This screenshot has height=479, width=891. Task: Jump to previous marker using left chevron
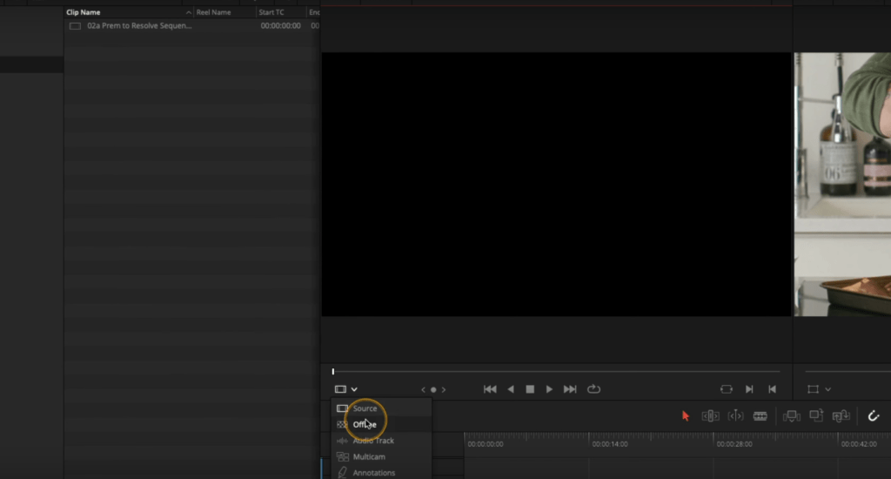[424, 389]
